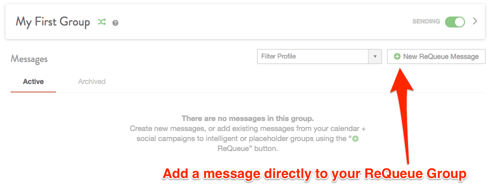This screenshot has height=194, width=490.
Task: Click the New ReQueue Message button
Action: pyautogui.click(x=436, y=56)
